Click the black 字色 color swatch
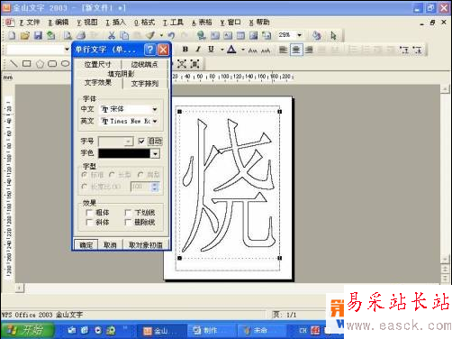Image resolution: width=452 pixels, height=339 pixels. [124, 154]
